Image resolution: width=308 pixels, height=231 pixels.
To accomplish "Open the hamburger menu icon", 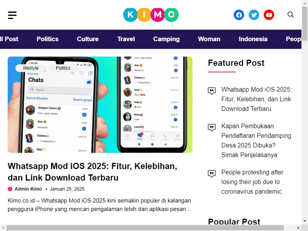I will coord(12,15).
